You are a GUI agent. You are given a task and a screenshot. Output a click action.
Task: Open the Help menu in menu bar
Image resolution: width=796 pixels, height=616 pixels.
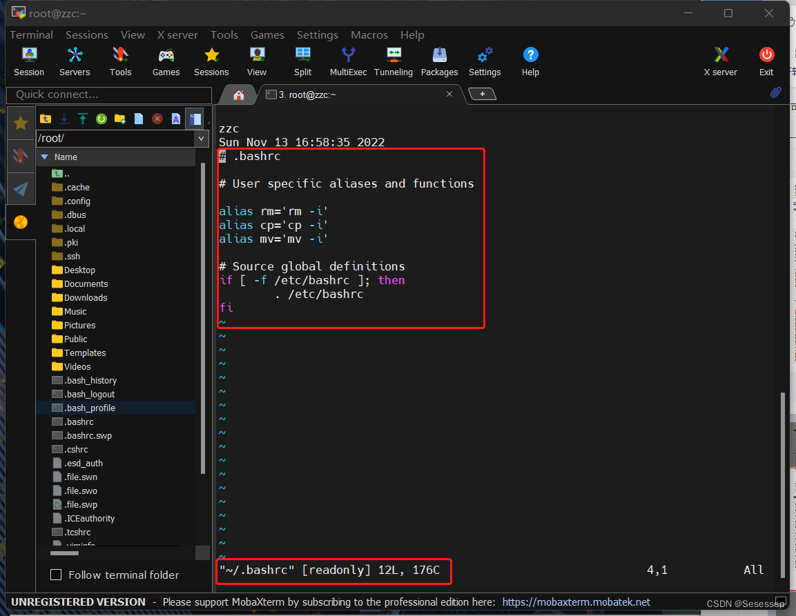(x=412, y=35)
